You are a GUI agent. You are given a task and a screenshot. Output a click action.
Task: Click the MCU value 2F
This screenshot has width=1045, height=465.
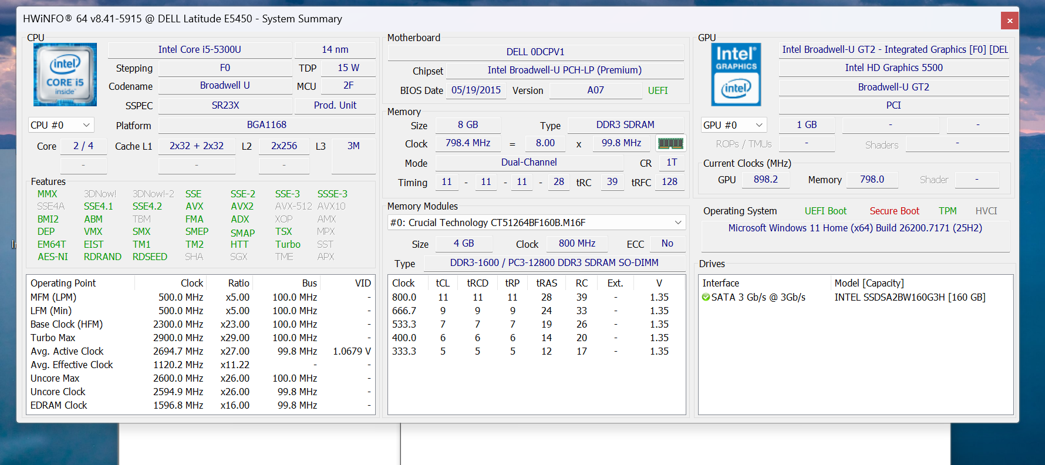click(x=348, y=86)
